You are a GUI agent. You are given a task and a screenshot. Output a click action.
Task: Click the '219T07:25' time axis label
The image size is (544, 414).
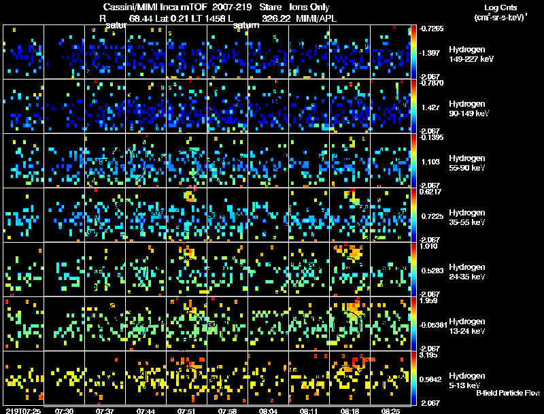coord(23,411)
